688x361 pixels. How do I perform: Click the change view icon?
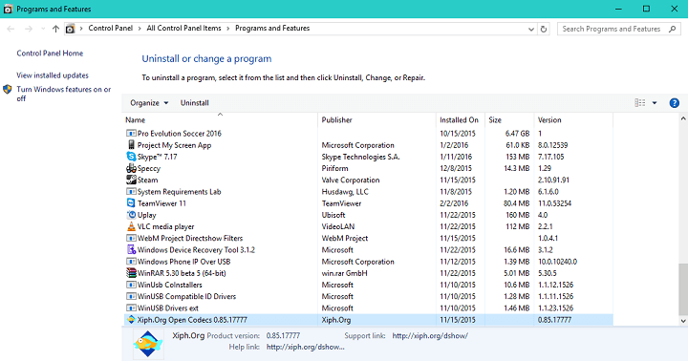[639, 102]
